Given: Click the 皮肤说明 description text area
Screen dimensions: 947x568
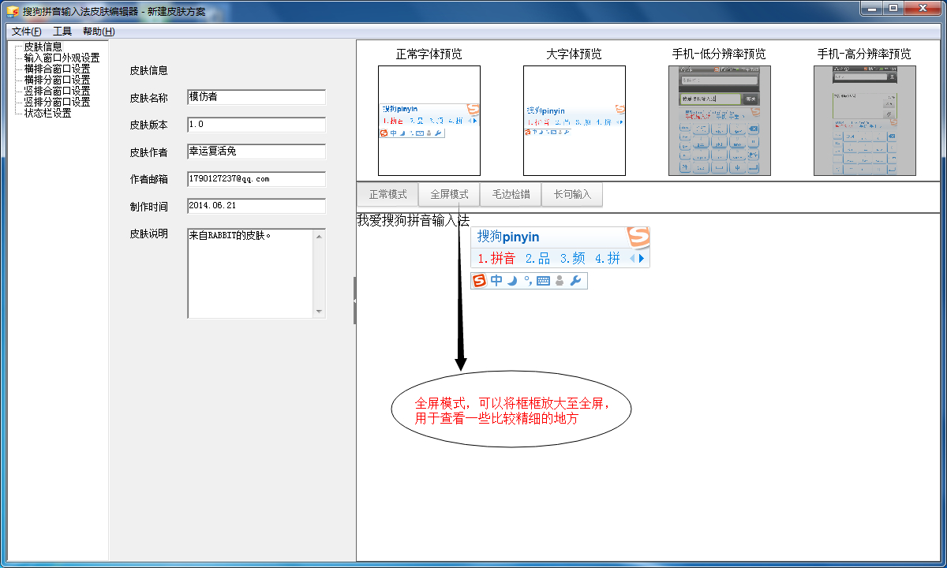Looking at the screenshot, I should pyautogui.click(x=250, y=273).
